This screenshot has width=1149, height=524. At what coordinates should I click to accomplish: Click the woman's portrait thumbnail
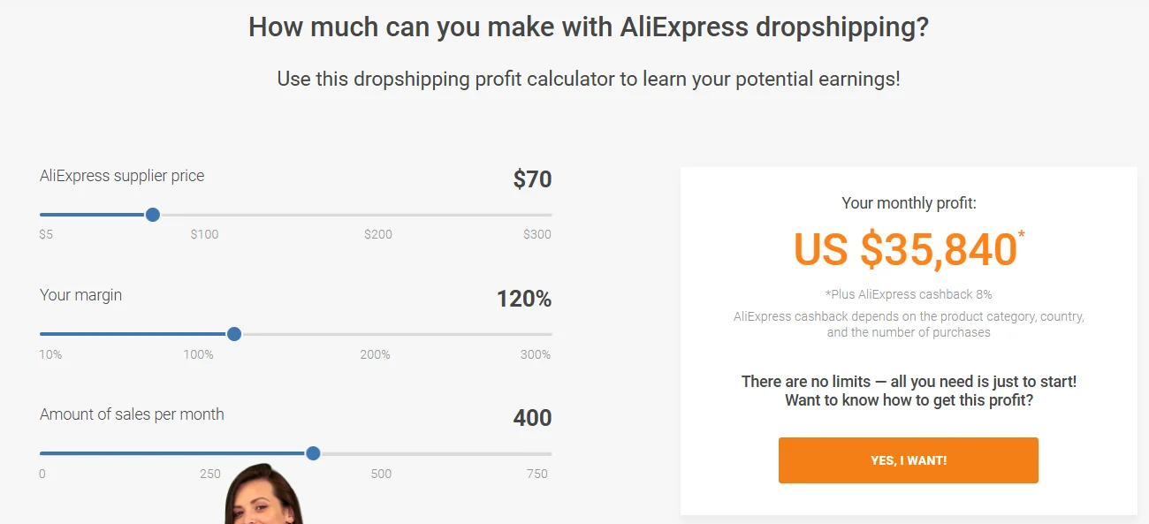[263, 495]
